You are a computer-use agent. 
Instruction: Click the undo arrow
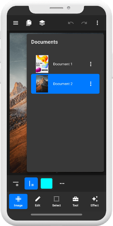click(71, 23)
